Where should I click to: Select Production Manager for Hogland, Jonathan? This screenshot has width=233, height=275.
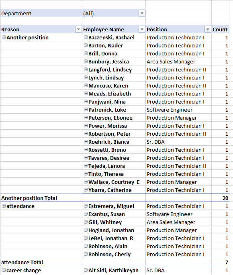[x=178, y=230]
